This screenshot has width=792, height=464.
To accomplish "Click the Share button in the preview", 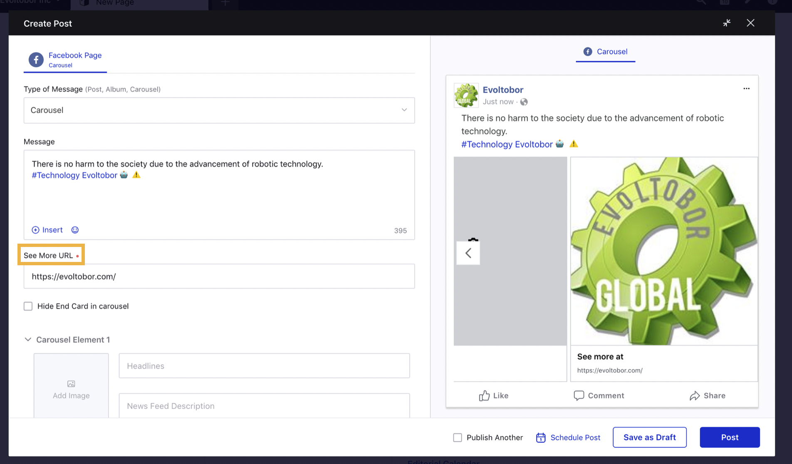I will [x=707, y=395].
